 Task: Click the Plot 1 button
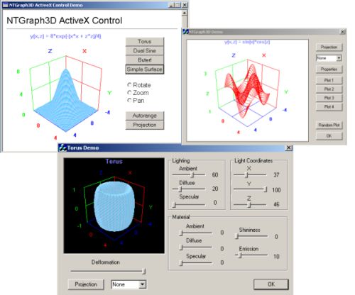click(329, 80)
